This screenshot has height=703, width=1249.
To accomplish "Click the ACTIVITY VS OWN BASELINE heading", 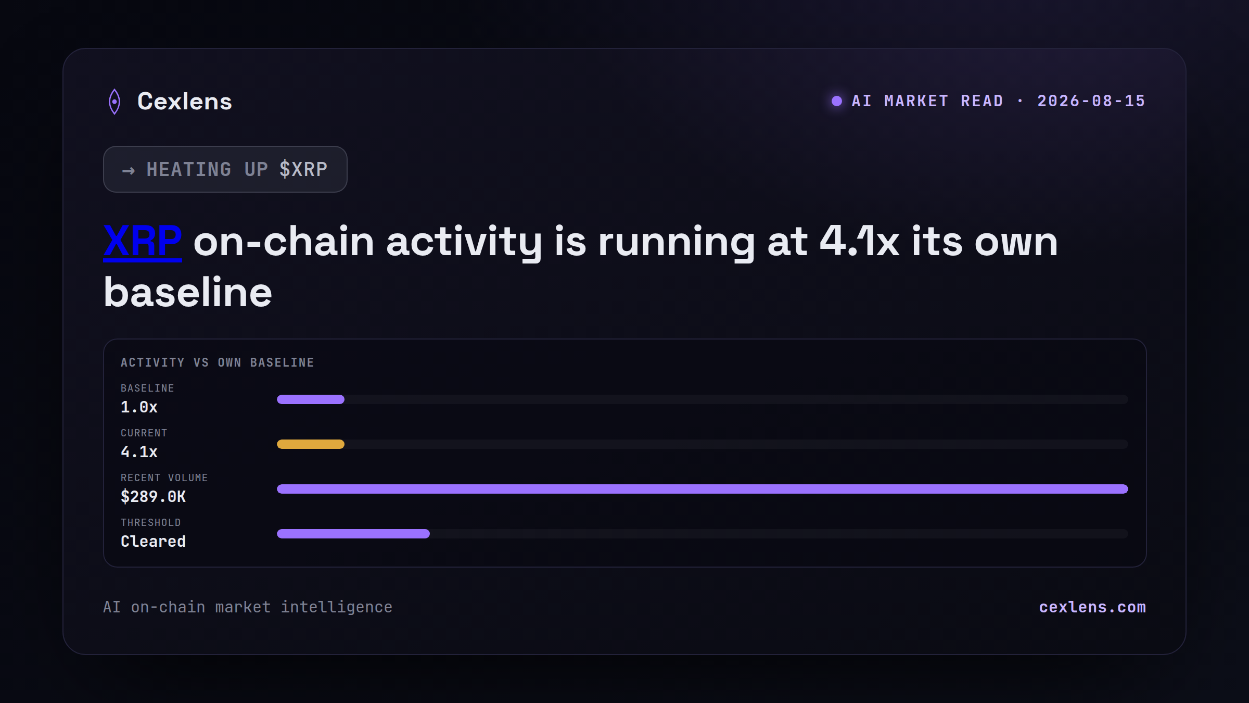I will (x=218, y=362).
